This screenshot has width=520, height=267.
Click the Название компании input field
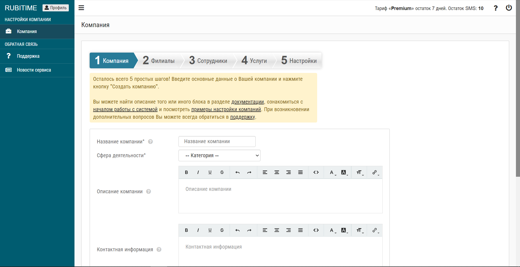click(x=217, y=141)
